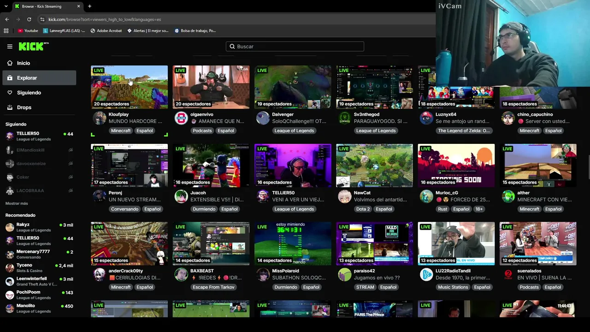Click Murloc_cG's channel avatar
Image resolution: width=590 pixels, height=332 pixels.
coord(426,196)
